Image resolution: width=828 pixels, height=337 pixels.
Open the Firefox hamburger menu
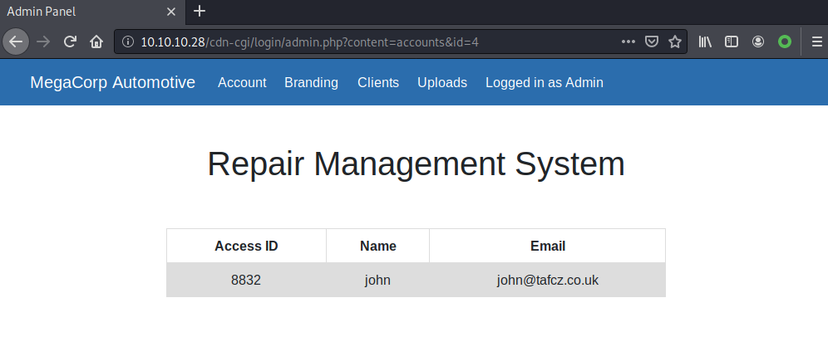point(816,42)
